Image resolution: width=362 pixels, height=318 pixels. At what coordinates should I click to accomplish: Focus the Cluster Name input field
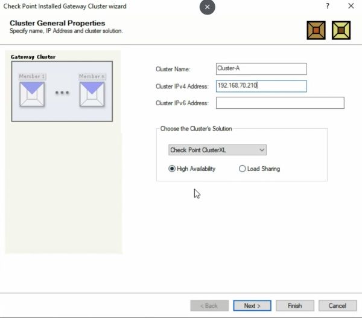261,69
